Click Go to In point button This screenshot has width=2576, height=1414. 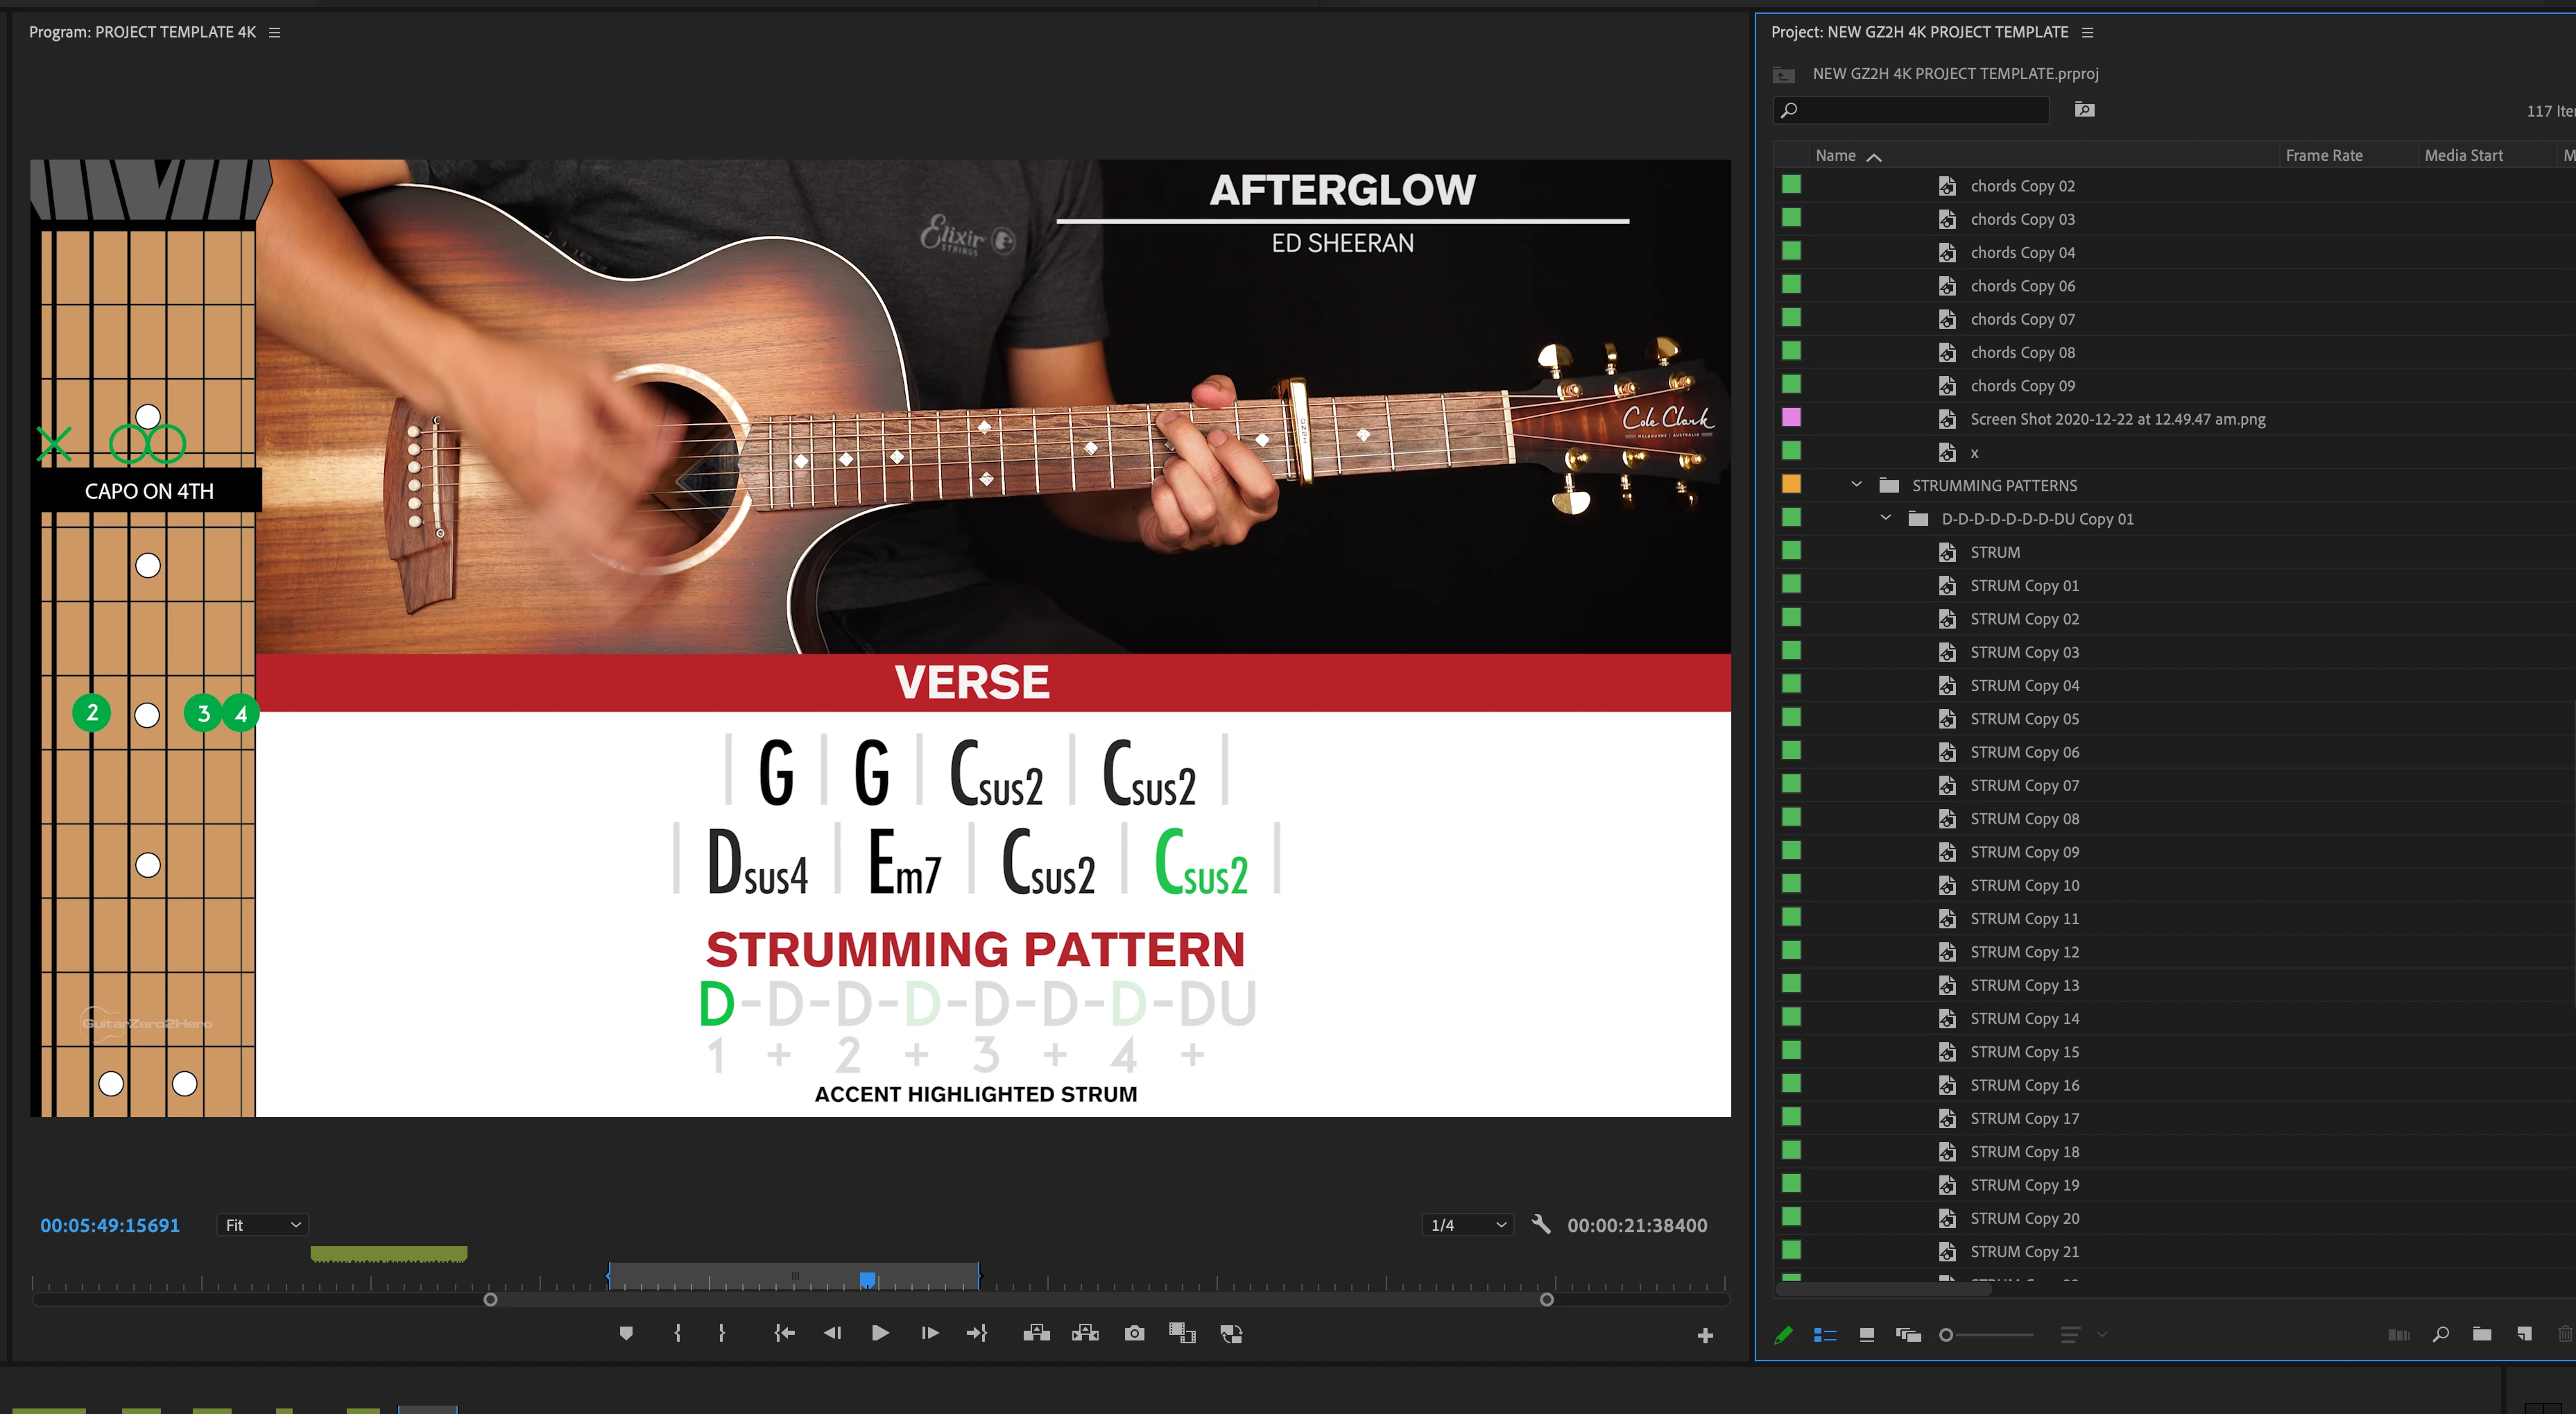click(784, 1333)
